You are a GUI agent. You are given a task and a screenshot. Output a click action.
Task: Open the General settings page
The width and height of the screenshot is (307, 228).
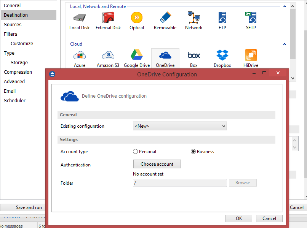click(x=12, y=5)
